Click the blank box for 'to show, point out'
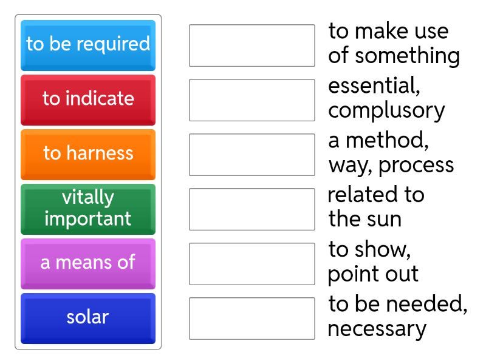Image resolution: width=486 pixels, height=364 pixels. (252, 264)
